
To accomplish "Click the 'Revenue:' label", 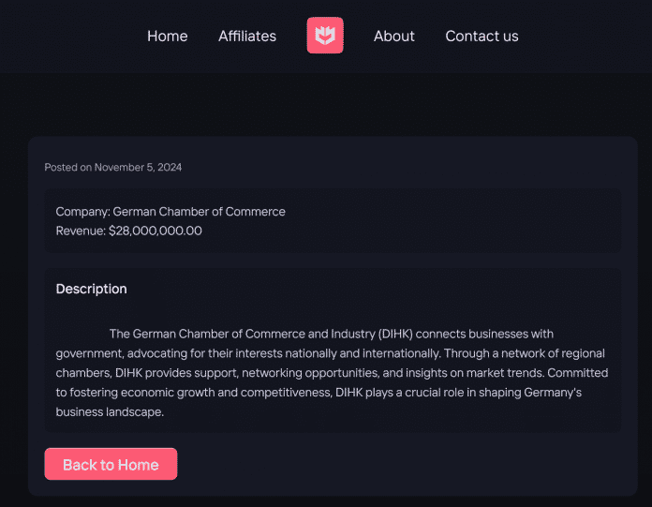I will pos(81,231).
